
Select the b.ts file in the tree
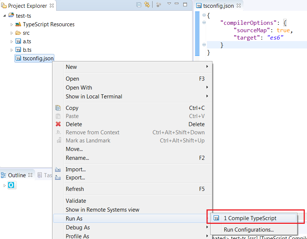(27, 50)
